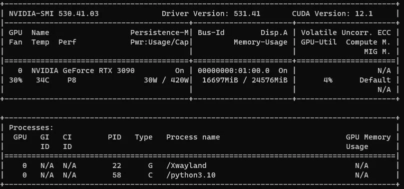The height and width of the screenshot is (189, 404).
Task: Click the 30% fan speed value
Action: (x=15, y=80)
